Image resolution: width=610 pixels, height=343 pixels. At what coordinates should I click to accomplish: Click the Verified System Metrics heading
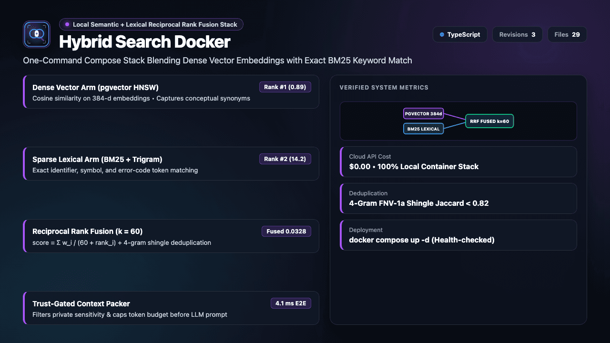384,88
